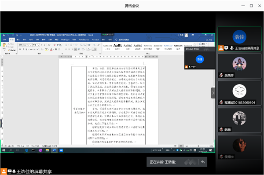Click muted microphone icon of 韩萌
The height and width of the screenshot is (175, 264).
tap(221, 129)
